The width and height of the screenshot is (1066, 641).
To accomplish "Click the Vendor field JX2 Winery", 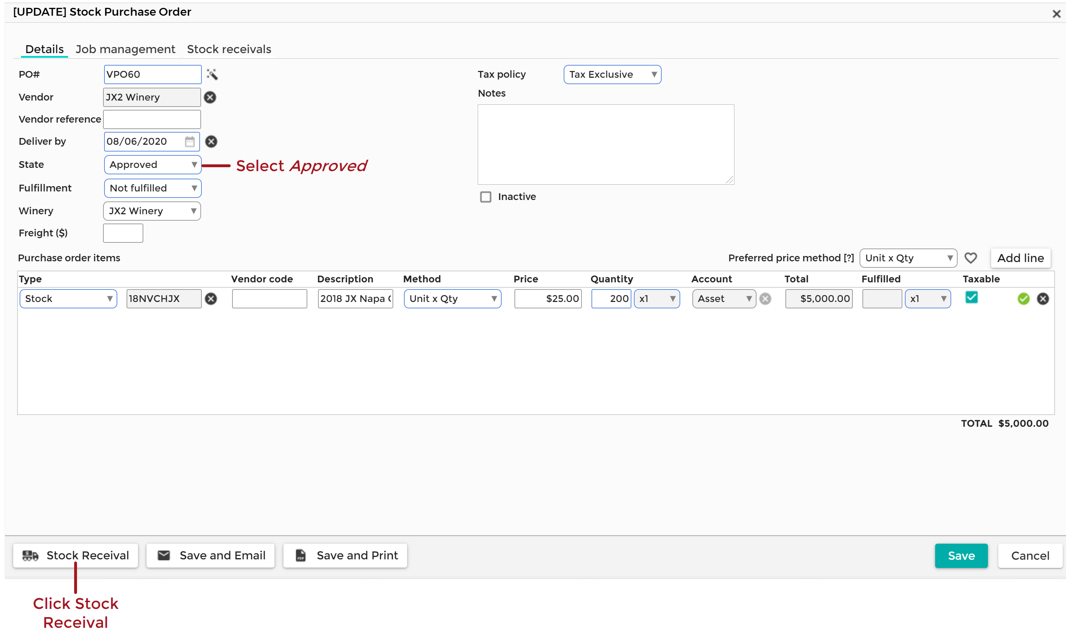I will pyautogui.click(x=152, y=97).
